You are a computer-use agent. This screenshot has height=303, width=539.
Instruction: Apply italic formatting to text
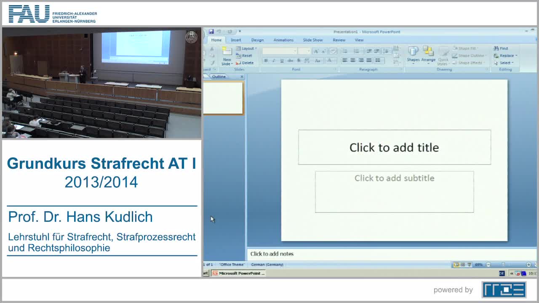coord(273,59)
